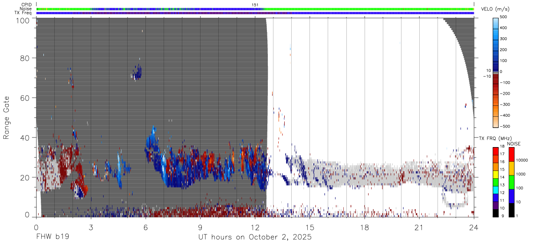Click the NOISE legend tick '1000'
The height and width of the screenshot is (246, 533).
pyautogui.click(x=520, y=174)
